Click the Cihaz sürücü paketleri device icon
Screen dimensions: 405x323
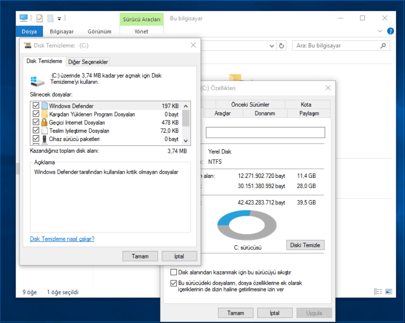coord(44,139)
